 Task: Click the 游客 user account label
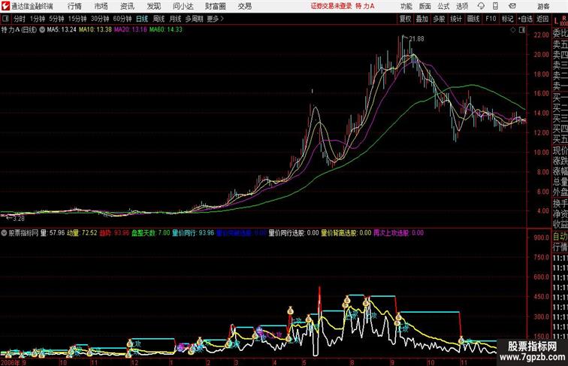click(x=543, y=6)
